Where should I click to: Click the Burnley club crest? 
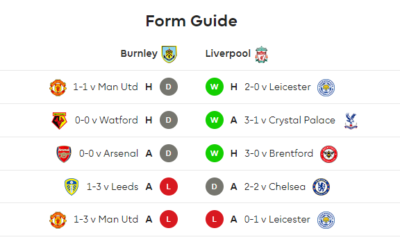tap(169, 54)
